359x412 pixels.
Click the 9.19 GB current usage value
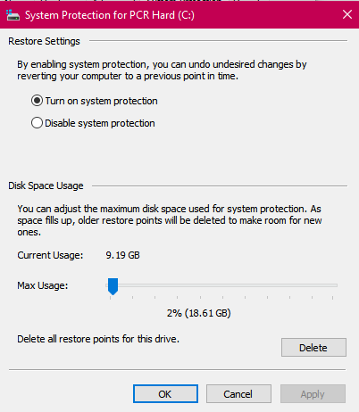point(122,255)
